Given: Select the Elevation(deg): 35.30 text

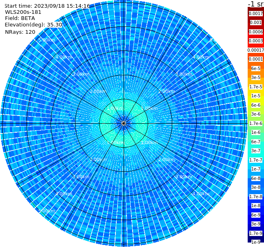Looking at the screenshot, I should (33, 25).
